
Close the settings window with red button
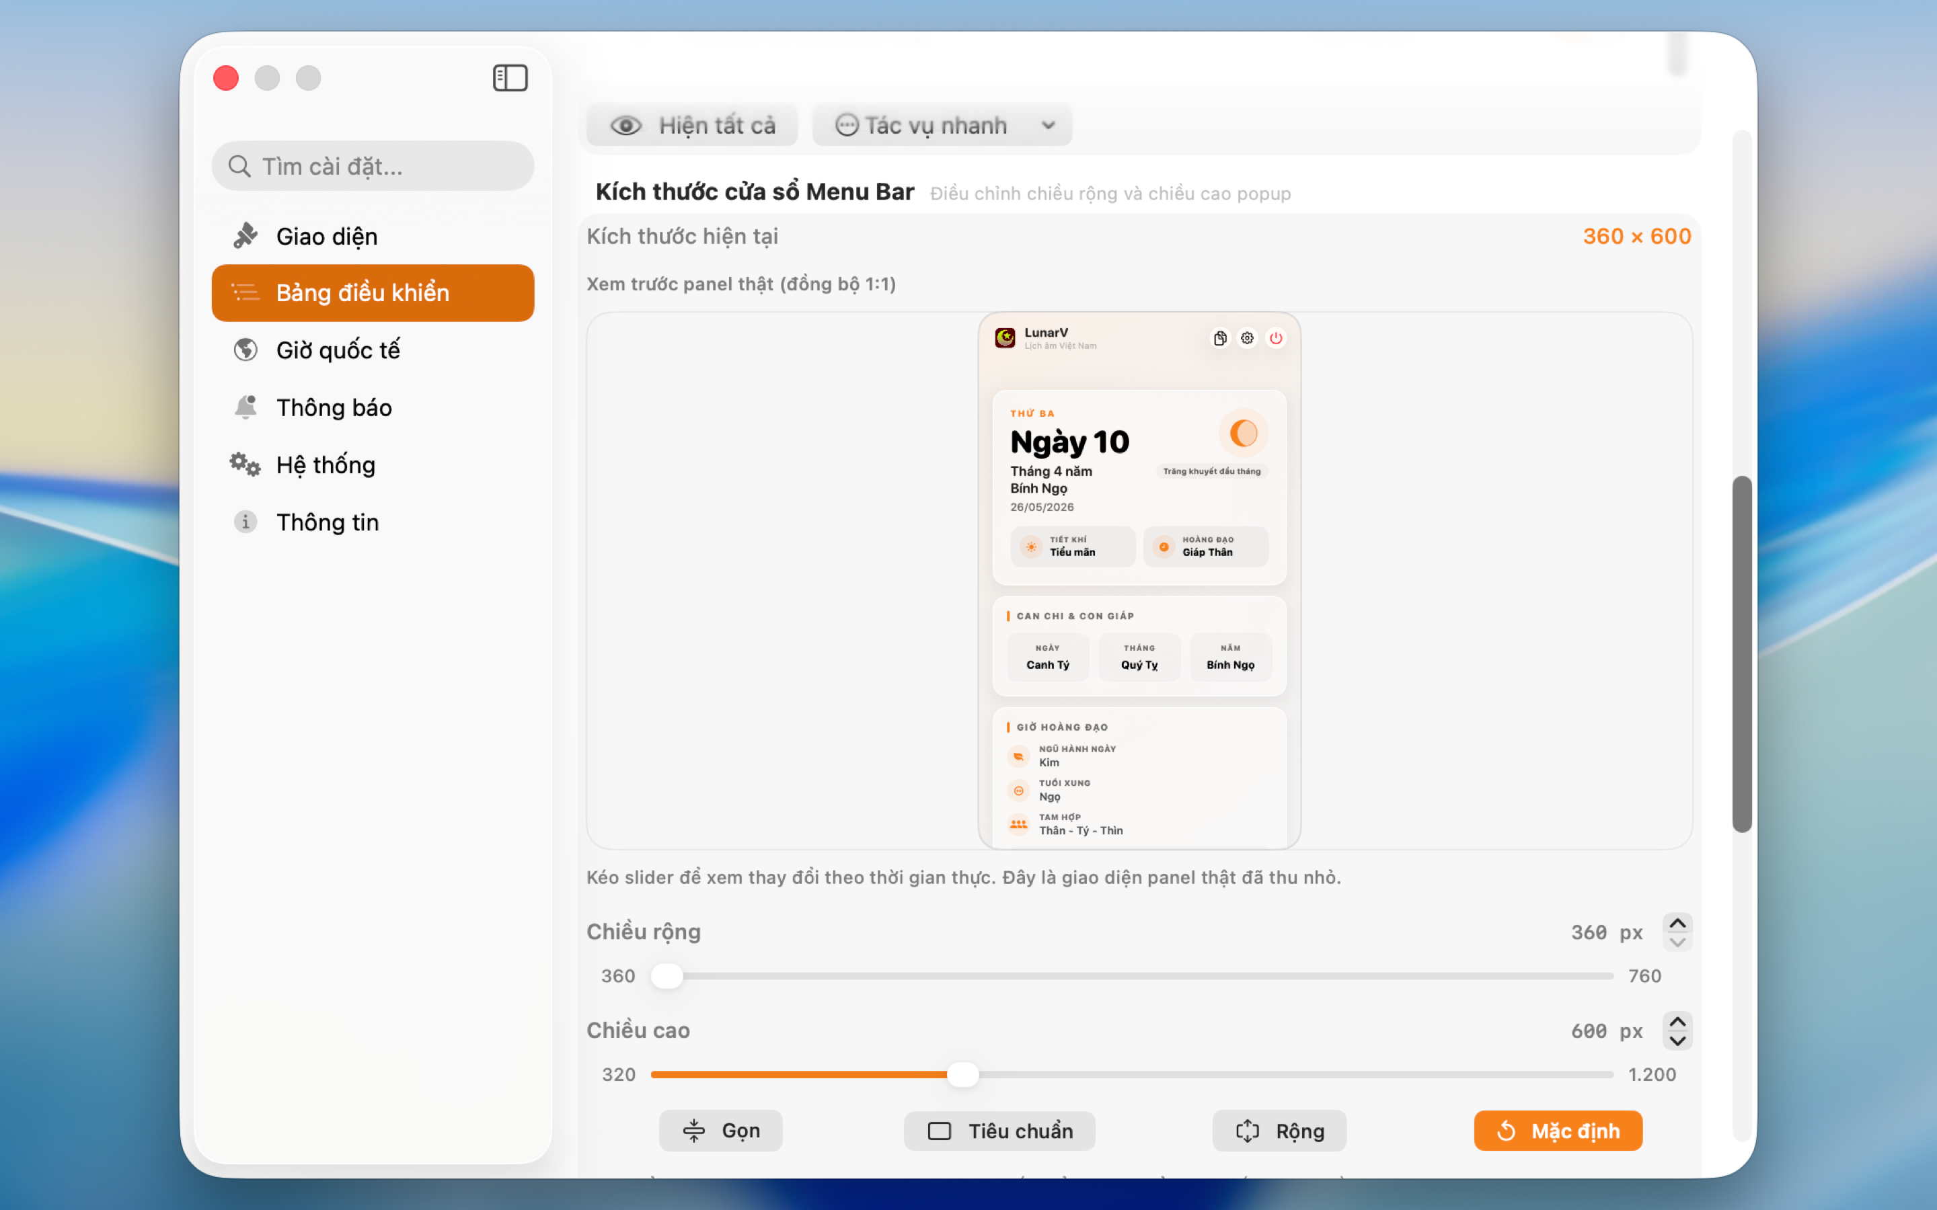tap(226, 77)
